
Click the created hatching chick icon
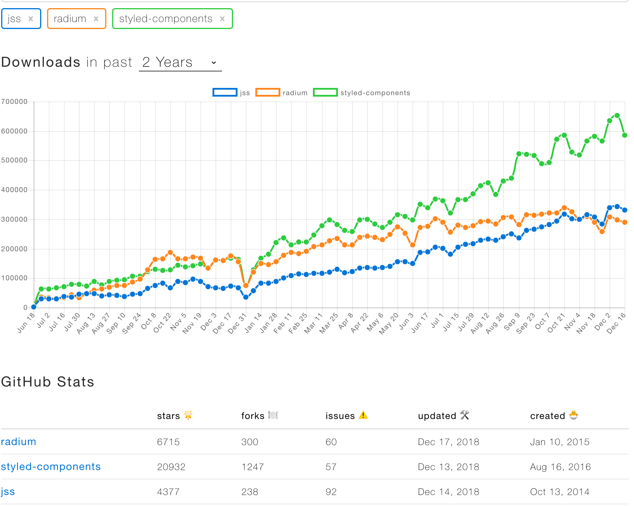[x=574, y=415]
